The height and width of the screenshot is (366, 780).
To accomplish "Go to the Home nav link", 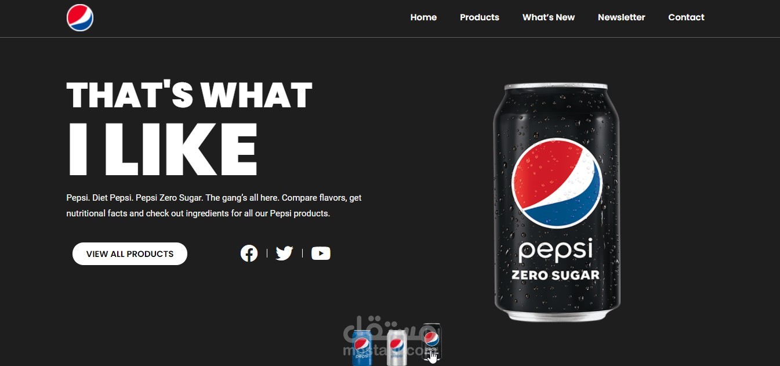I will tap(423, 17).
